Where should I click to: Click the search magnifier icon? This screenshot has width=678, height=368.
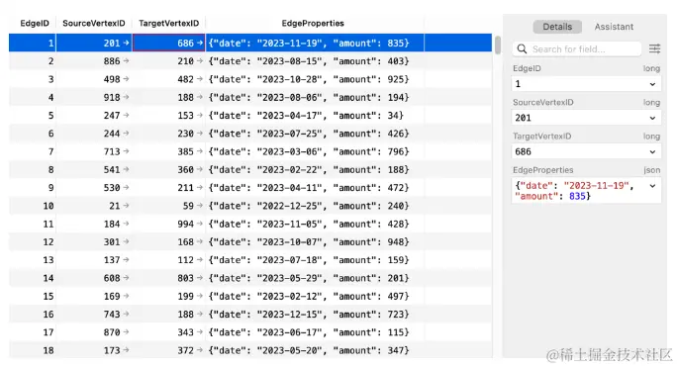(522, 48)
